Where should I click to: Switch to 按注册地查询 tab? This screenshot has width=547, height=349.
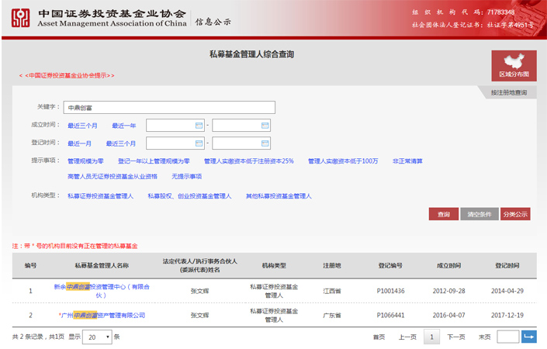tap(509, 92)
